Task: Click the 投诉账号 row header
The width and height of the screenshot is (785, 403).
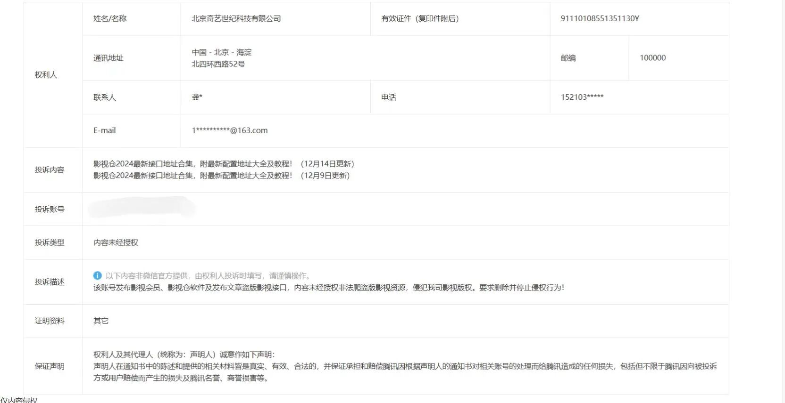Action: click(50, 209)
